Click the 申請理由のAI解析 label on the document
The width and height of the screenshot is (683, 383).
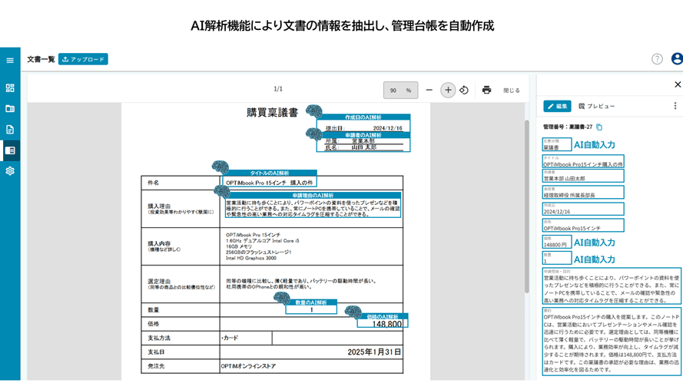[x=313, y=196]
